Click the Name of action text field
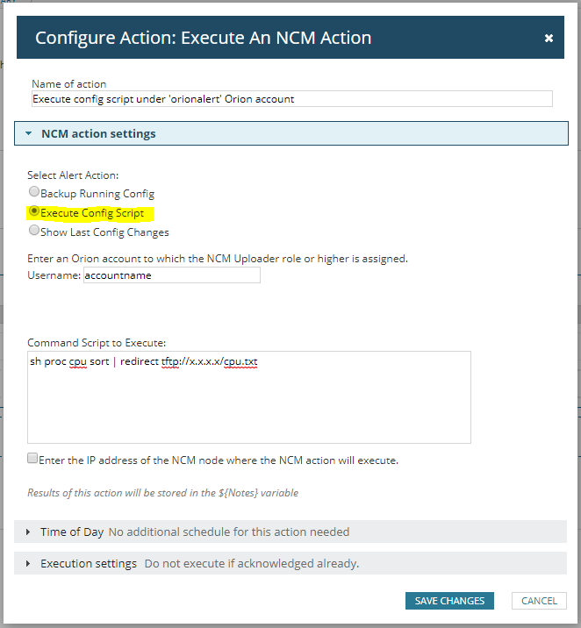The height and width of the screenshot is (628, 581). click(x=291, y=99)
